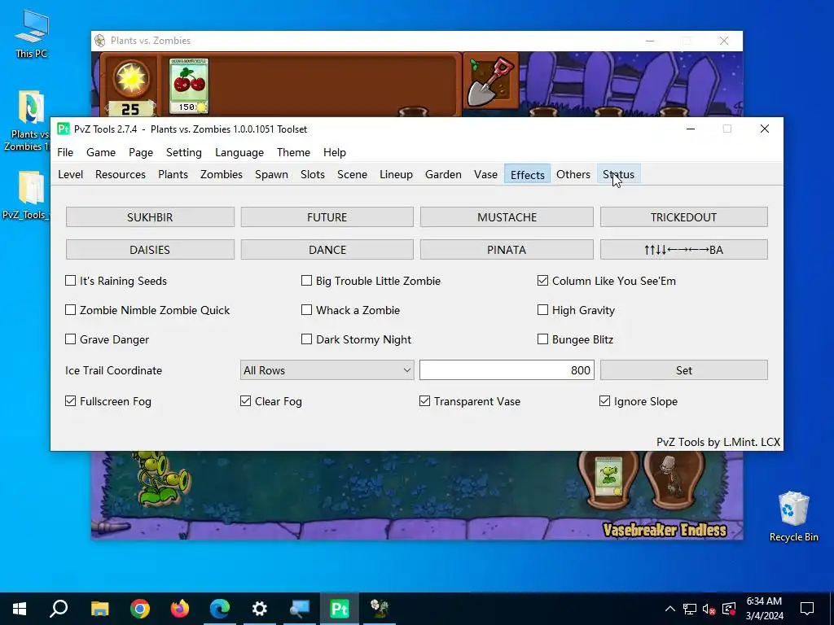
Task: Select the Cherry Bomb seed packet in game
Action: pyautogui.click(x=189, y=86)
